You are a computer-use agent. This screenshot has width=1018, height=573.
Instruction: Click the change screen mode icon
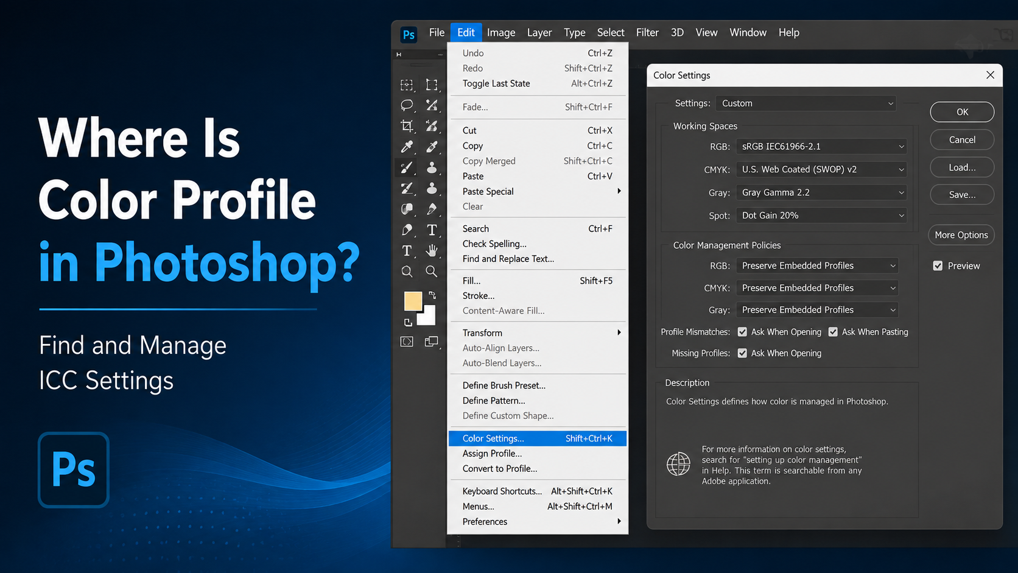[x=432, y=342]
